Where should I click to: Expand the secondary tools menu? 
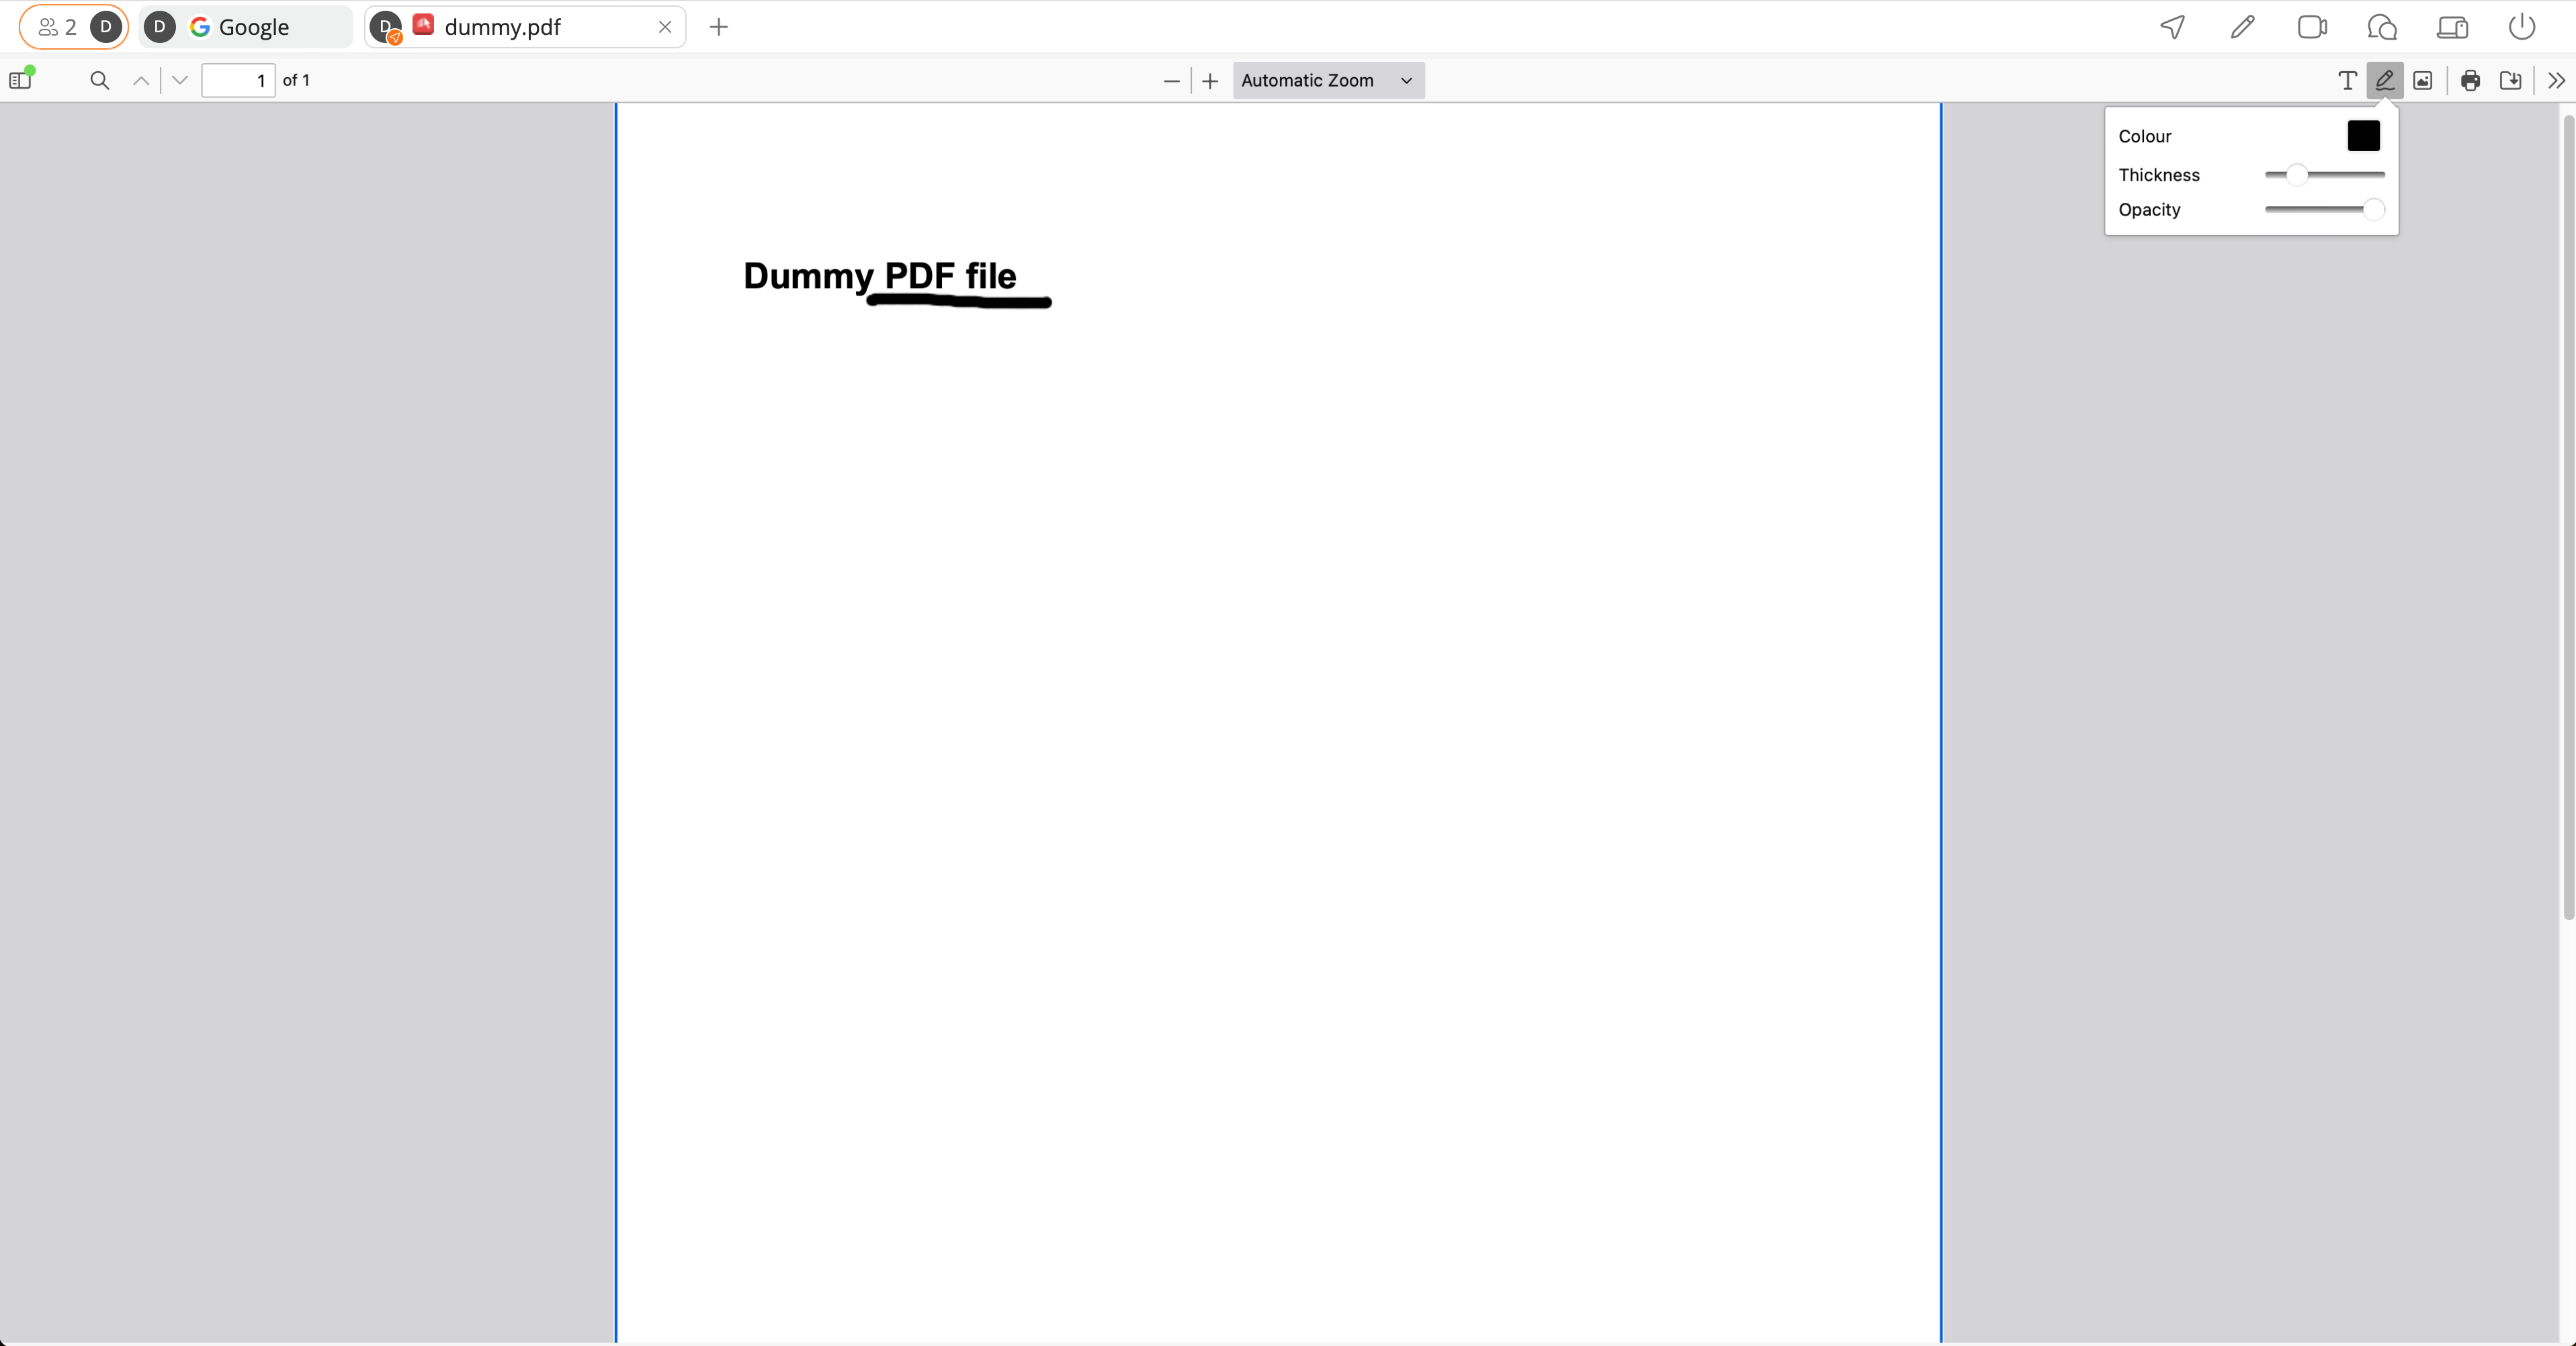tap(2556, 80)
